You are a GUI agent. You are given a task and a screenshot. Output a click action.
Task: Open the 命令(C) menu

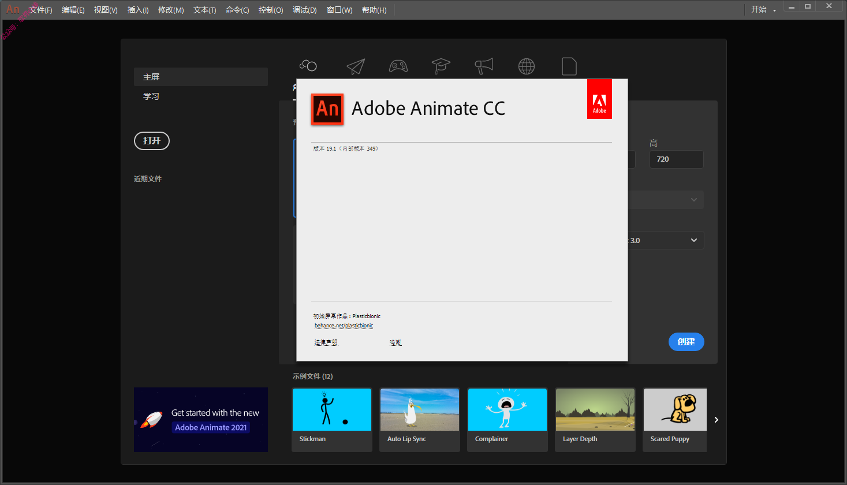(x=237, y=10)
